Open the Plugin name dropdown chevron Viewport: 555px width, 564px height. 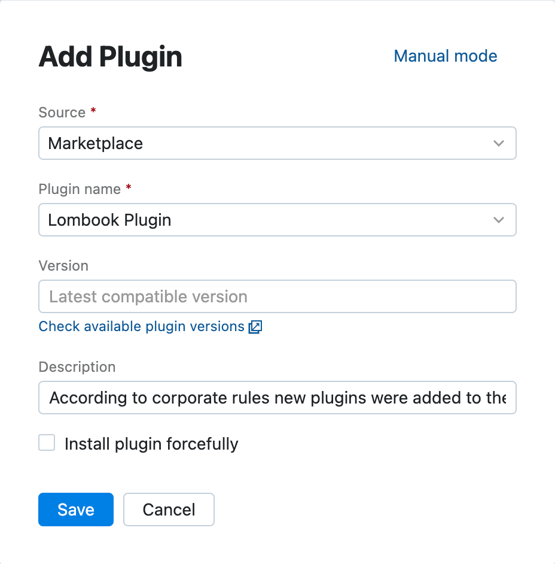tap(498, 220)
